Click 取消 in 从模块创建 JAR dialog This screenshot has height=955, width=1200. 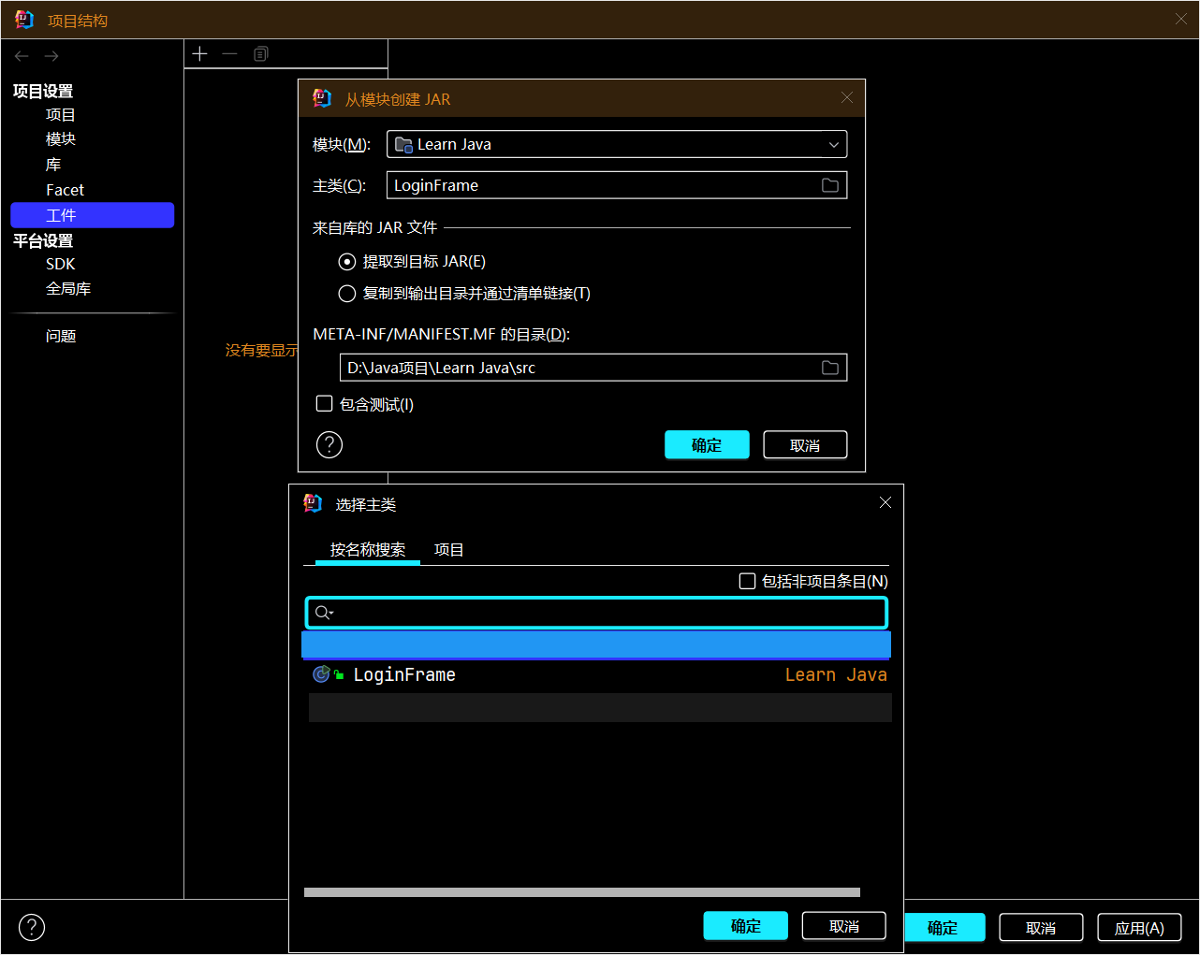tap(805, 445)
